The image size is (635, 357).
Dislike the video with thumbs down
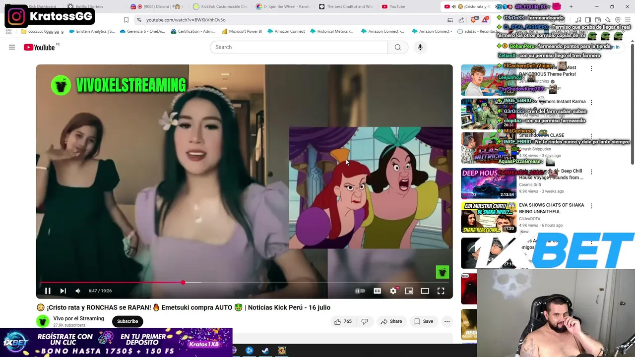pyautogui.click(x=365, y=321)
